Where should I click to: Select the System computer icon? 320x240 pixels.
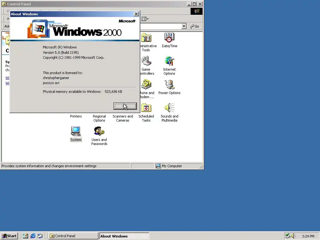[76, 131]
